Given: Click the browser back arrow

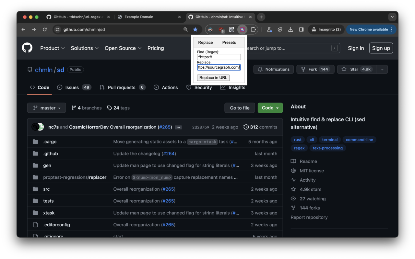Looking at the screenshot, I should click(23, 29).
